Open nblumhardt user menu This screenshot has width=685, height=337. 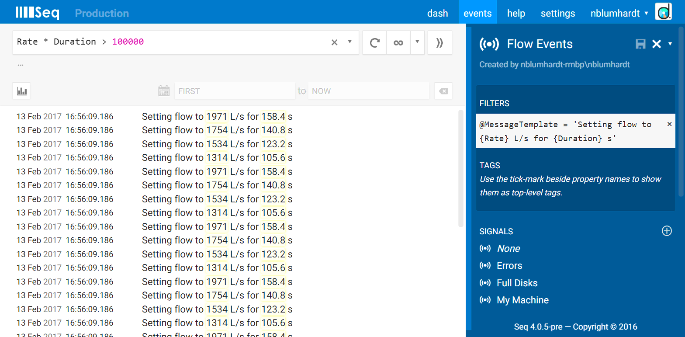[x=619, y=13]
